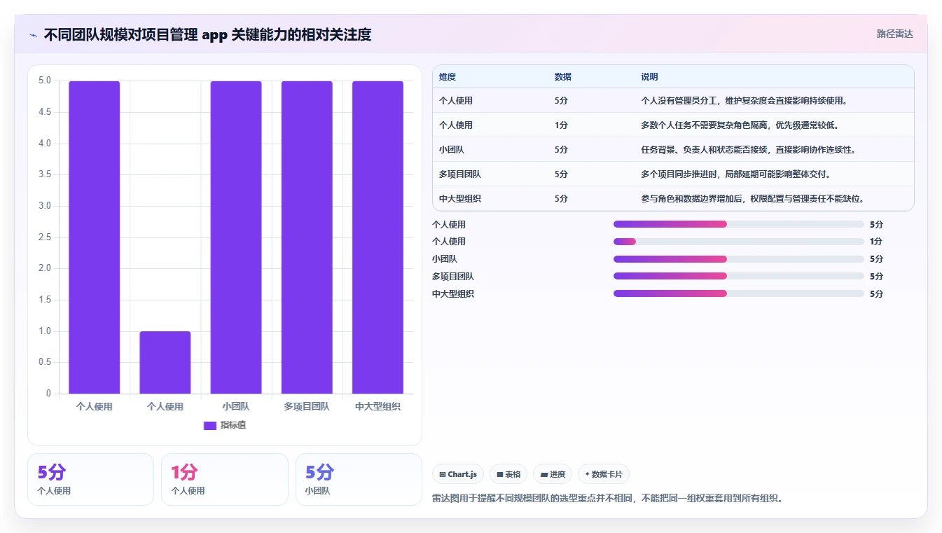The width and height of the screenshot is (942, 533).
Task: Click the 路径雷达 label in the header
Action: point(895,34)
